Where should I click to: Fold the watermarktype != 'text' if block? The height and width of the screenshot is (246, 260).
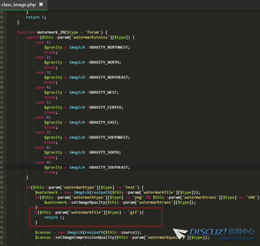(5, 187)
